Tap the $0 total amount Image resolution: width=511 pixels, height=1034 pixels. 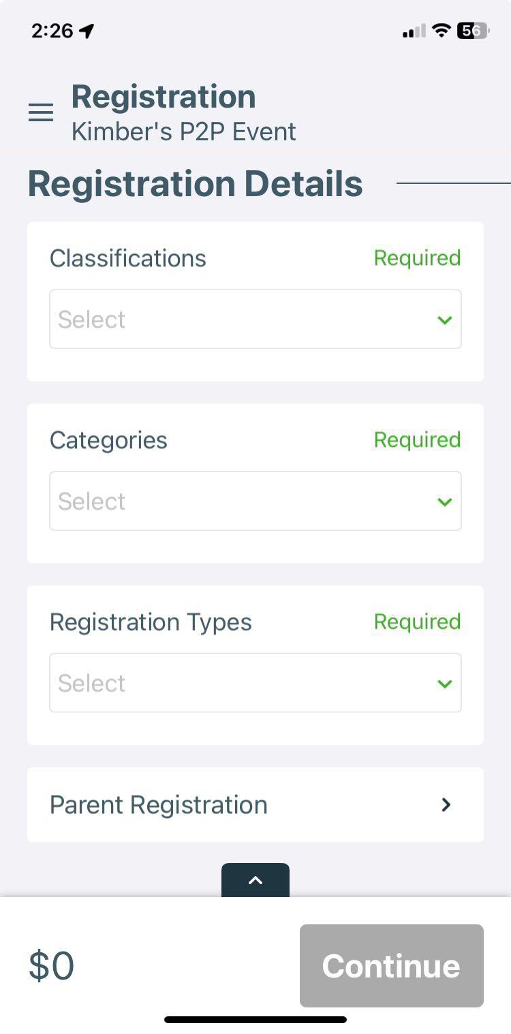[52, 966]
